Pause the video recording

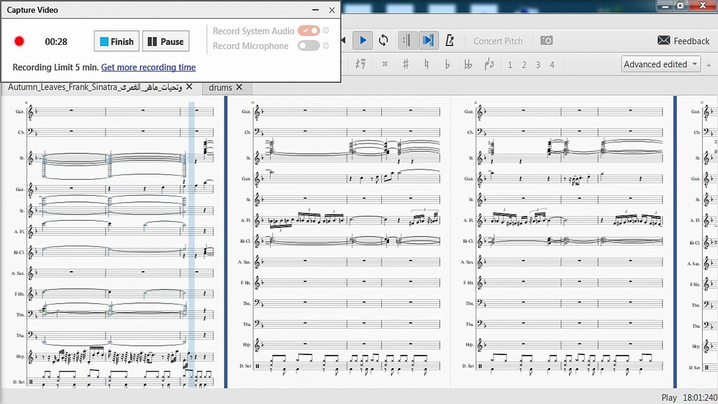coord(166,42)
